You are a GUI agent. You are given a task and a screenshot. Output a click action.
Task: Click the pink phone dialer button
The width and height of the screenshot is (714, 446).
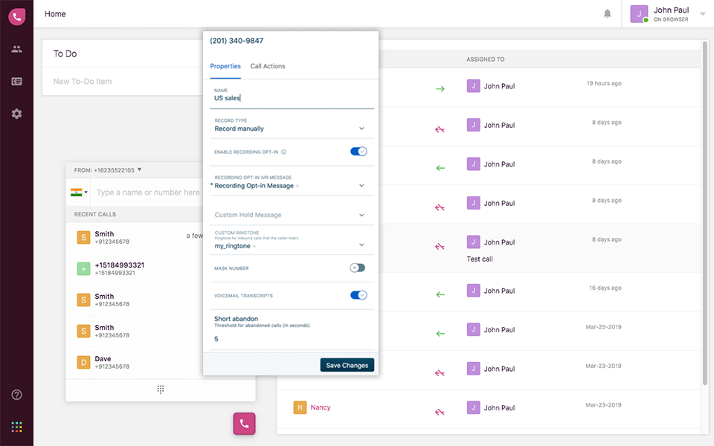click(x=244, y=424)
